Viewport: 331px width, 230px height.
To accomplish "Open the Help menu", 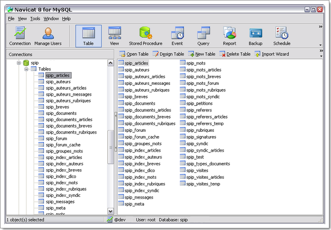I will (x=66, y=19).
